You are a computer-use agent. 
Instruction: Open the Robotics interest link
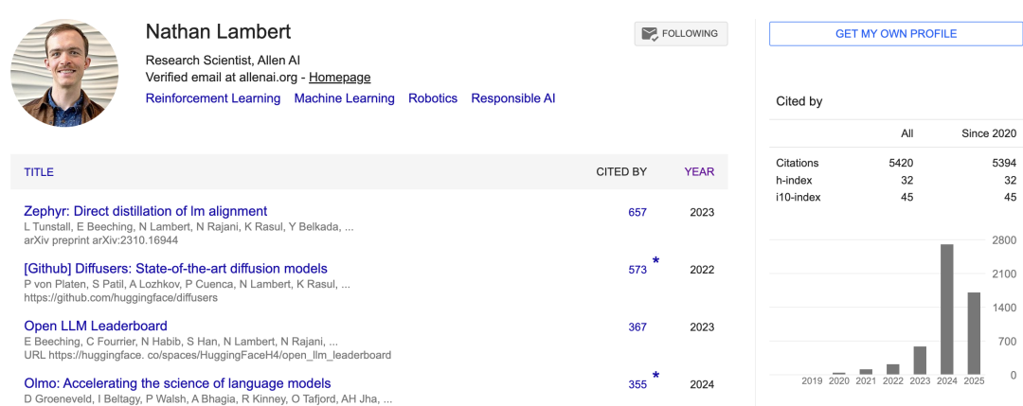433,98
